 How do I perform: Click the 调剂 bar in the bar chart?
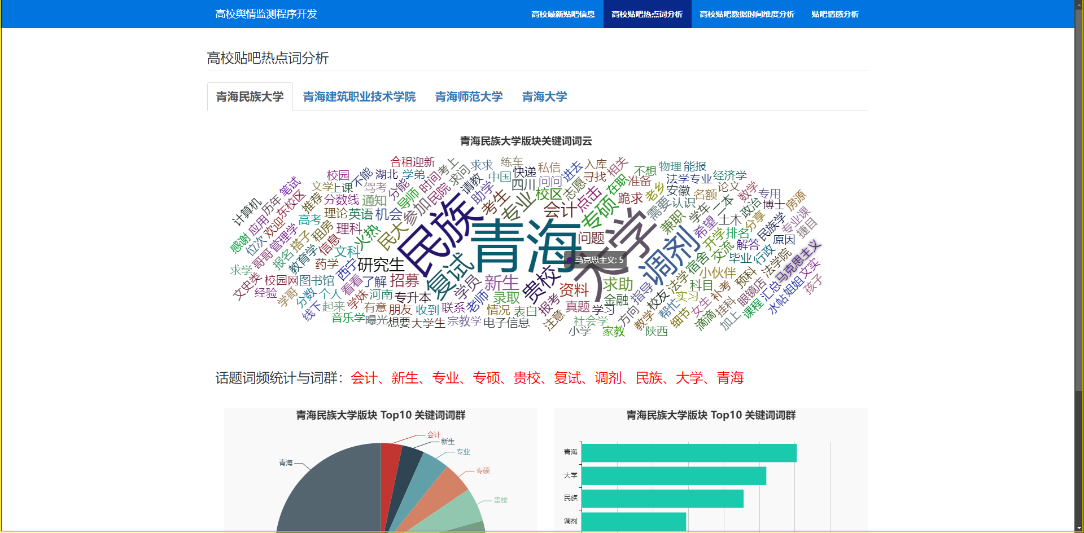point(634,521)
